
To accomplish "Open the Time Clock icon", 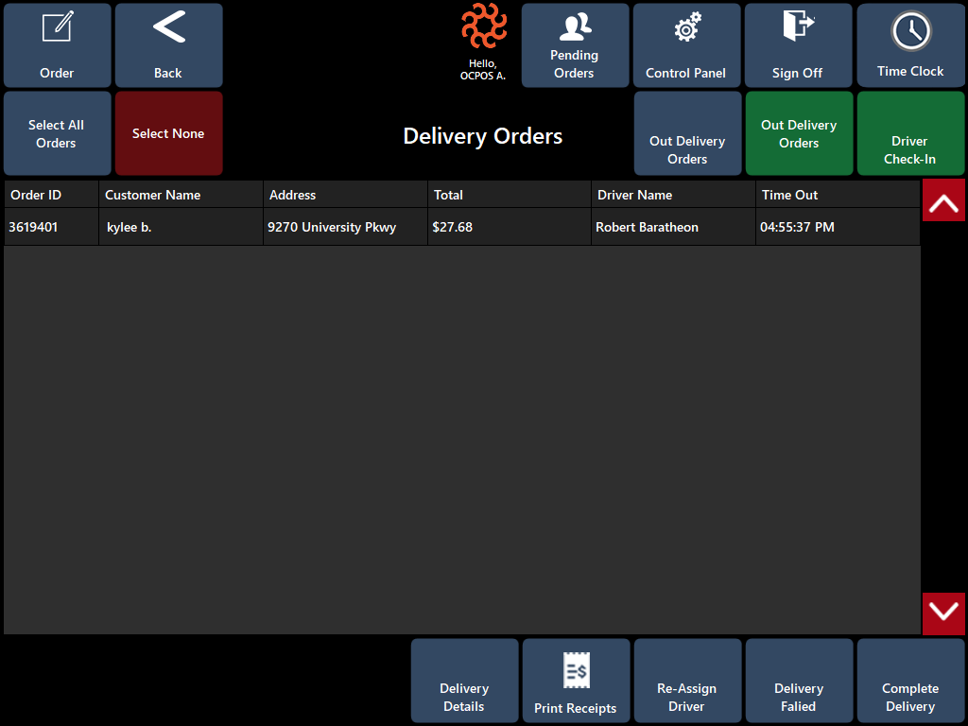I will coord(910,31).
